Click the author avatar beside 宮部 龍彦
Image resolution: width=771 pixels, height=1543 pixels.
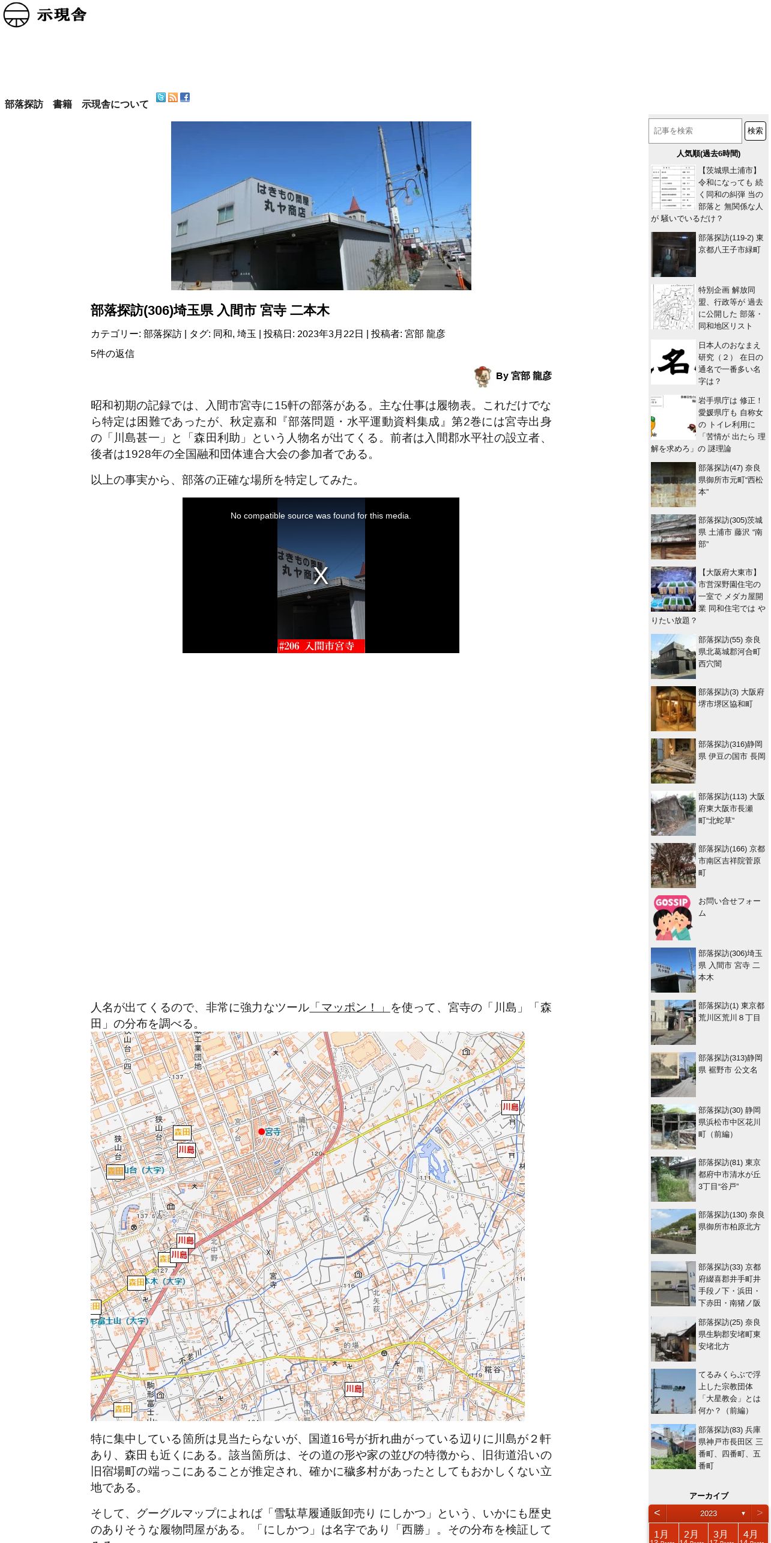pos(482,376)
